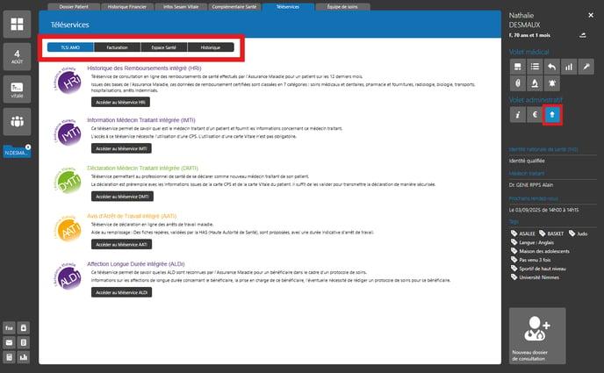The width and height of the screenshot is (604, 373).
Task: Click the highlighted blue Téléservices upload icon
Action: click(551, 115)
